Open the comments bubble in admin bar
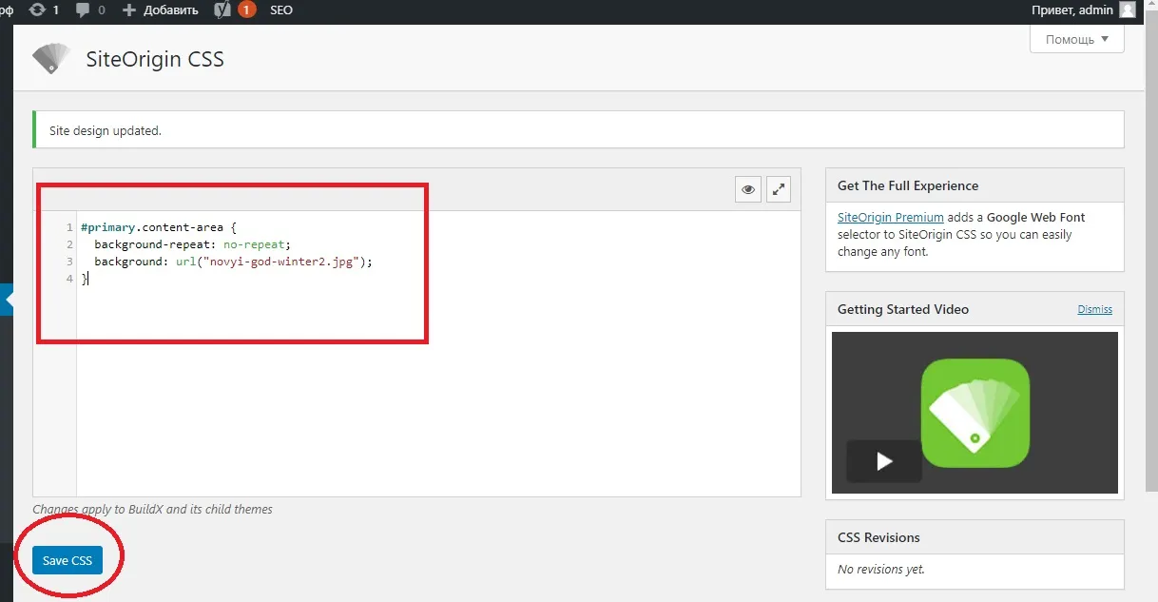The height and width of the screenshot is (602, 1158). pos(89,10)
